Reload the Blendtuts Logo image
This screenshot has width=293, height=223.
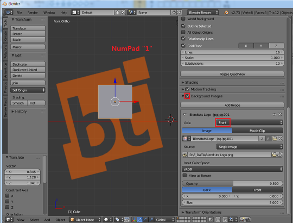[280, 154]
